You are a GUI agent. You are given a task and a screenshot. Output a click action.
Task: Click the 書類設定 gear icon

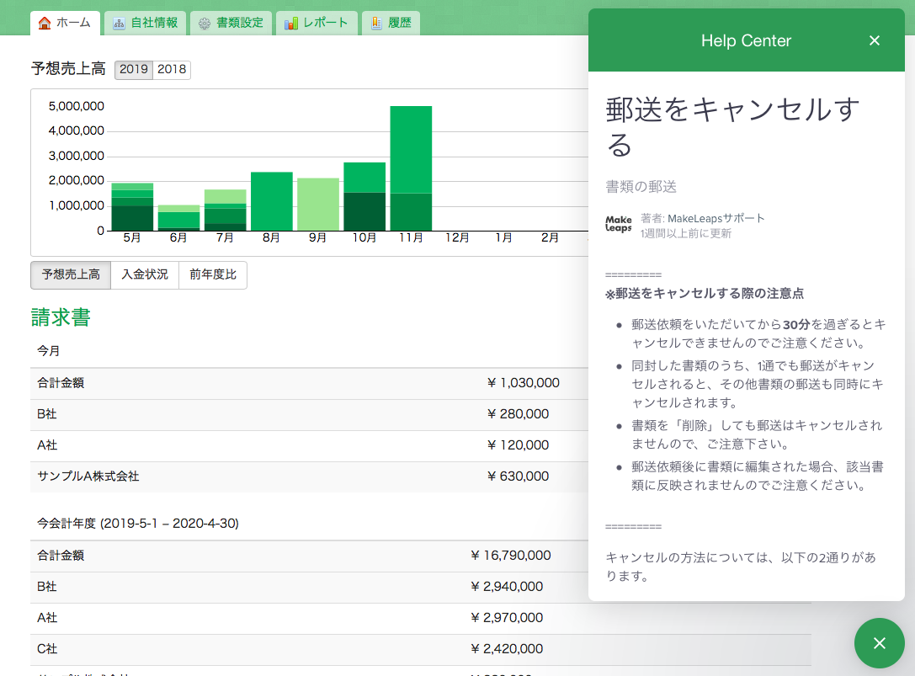[x=205, y=23]
